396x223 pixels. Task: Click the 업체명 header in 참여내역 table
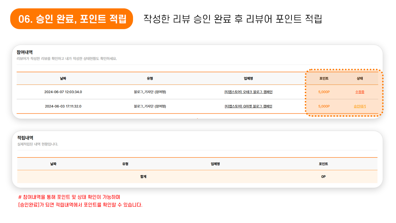(x=248, y=78)
